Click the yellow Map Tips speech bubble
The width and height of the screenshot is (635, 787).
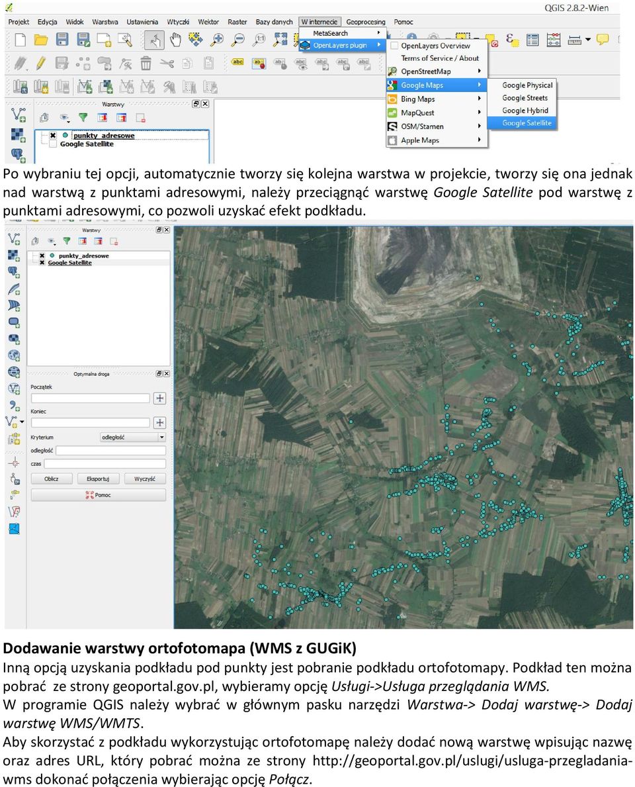[x=602, y=40]
